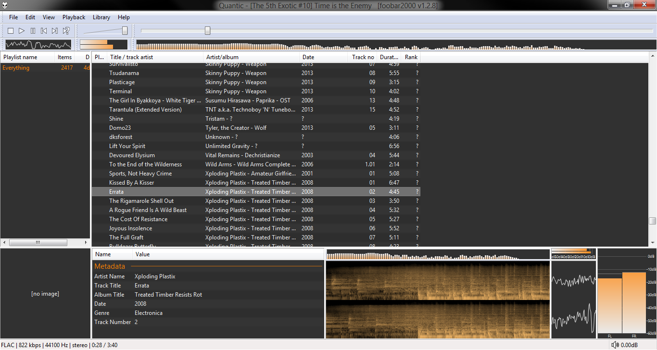
Task: Click the Duration column header
Action: 390,57
